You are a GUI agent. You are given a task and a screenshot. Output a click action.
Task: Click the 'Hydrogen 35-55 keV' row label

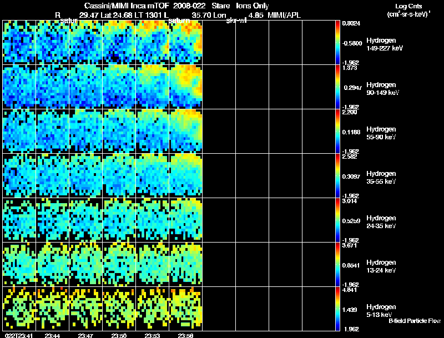381,178
